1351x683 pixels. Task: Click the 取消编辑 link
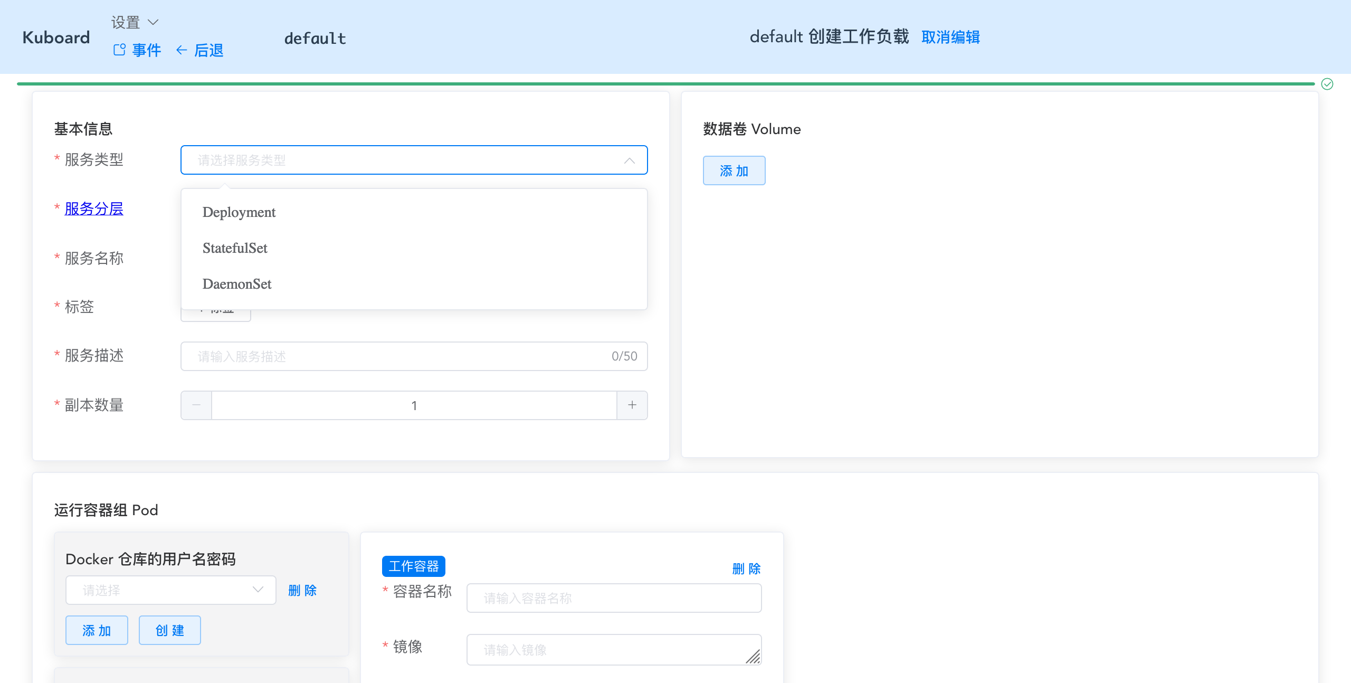coord(951,37)
